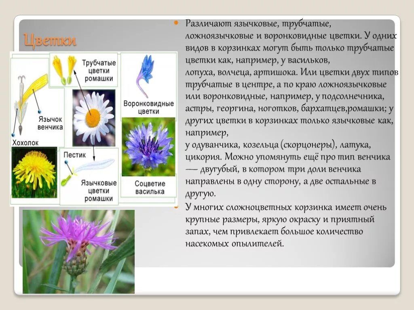Click the purple knapweed photo at bottom
Image resolution: width=414 pixels, height=310 pixels.
coord(78,252)
